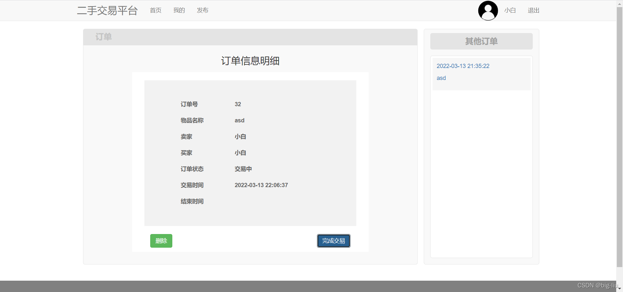Click the 结束时间 label
Screen dimensions: 623x292
(192, 201)
